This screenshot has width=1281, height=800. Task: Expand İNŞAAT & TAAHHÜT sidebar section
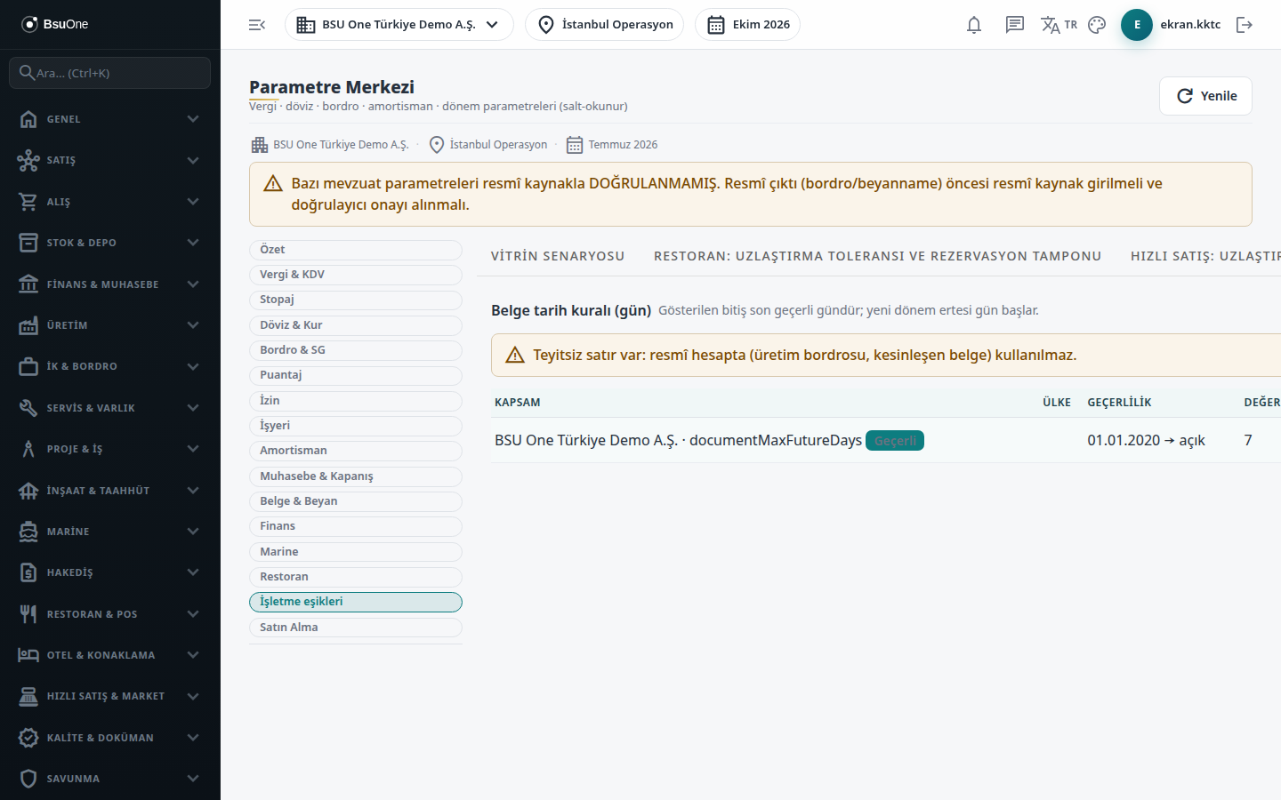coord(110,491)
